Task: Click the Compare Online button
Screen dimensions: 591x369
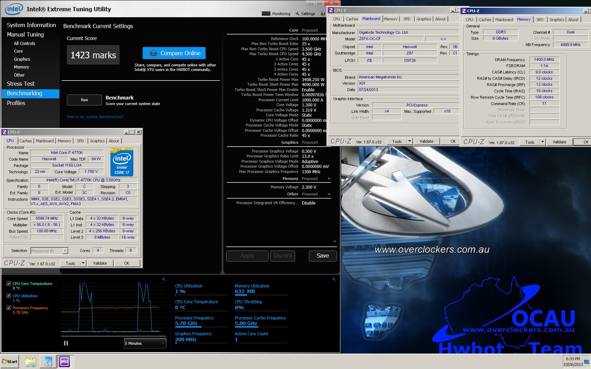Action: coord(174,53)
